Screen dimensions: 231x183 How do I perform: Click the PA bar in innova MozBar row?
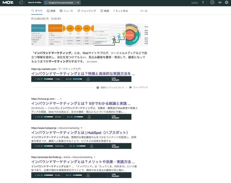(49, 117)
